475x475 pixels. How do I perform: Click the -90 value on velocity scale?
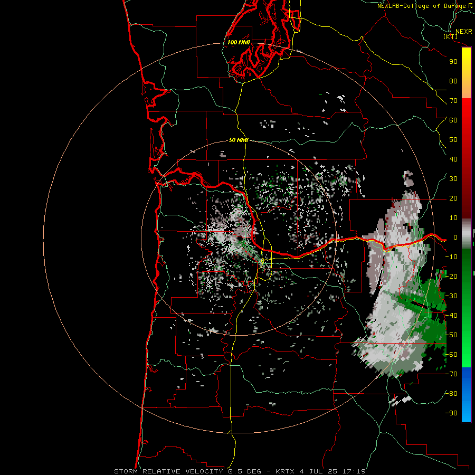pos(451,413)
